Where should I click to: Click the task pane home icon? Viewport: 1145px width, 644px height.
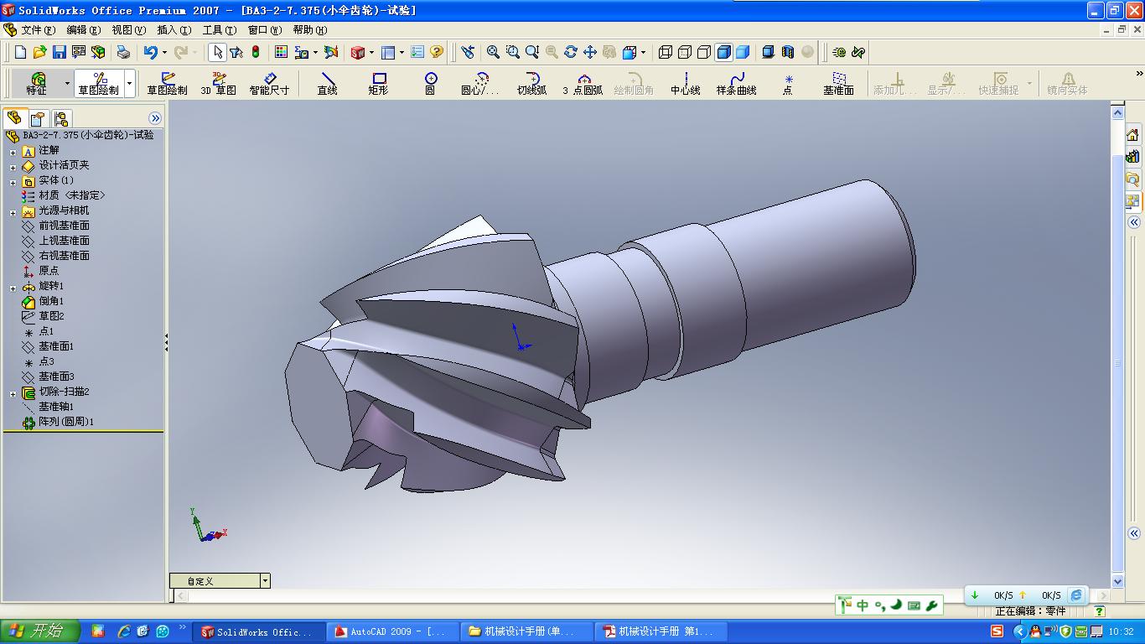pyautogui.click(x=1133, y=135)
